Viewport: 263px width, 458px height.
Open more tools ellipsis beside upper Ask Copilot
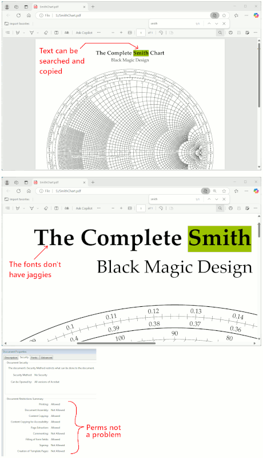point(98,33)
